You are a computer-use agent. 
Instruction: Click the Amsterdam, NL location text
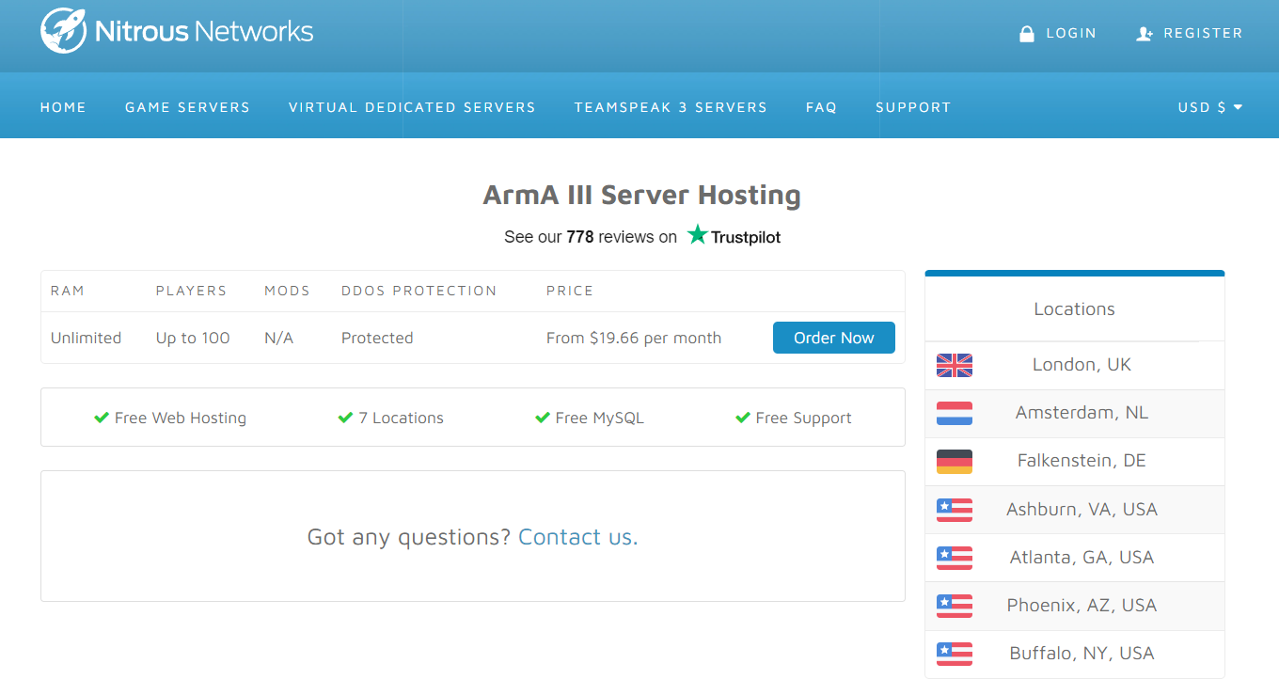click(1082, 413)
